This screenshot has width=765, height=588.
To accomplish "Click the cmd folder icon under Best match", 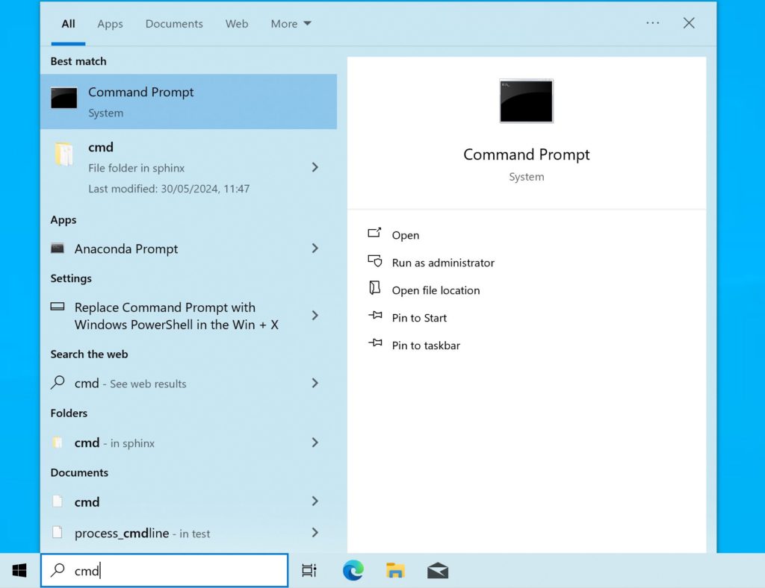I will point(64,154).
